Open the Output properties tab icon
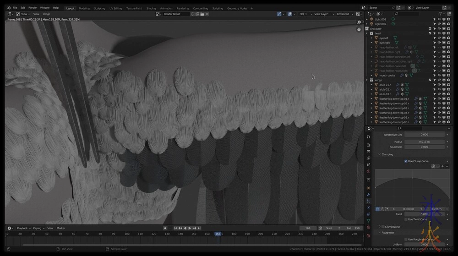Viewport: 458px width, 256px height. pos(369,152)
